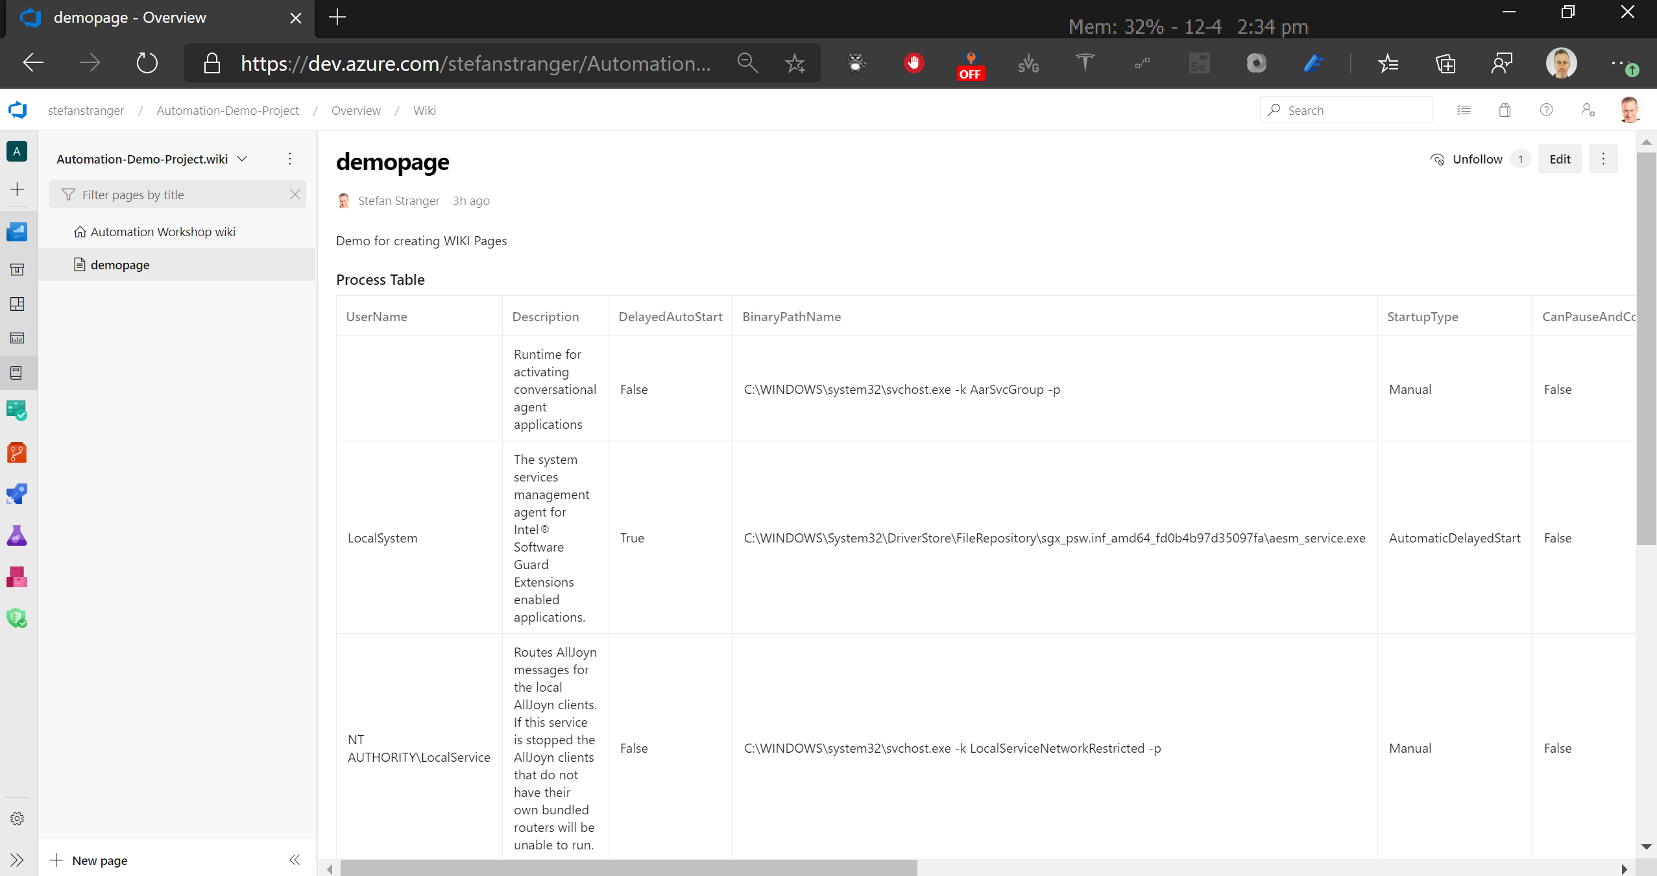Click the Settings gear icon bottom sidebar
The width and height of the screenshot is (1657, 876).
point(18,819)
